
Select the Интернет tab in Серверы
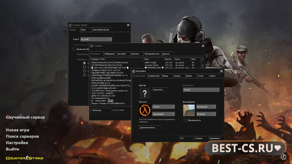[x=97, y=54]
